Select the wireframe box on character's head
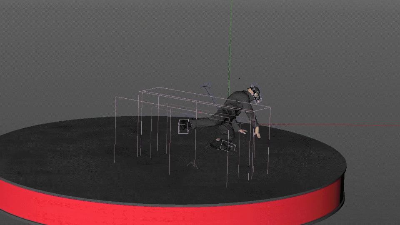 [255, 94]
